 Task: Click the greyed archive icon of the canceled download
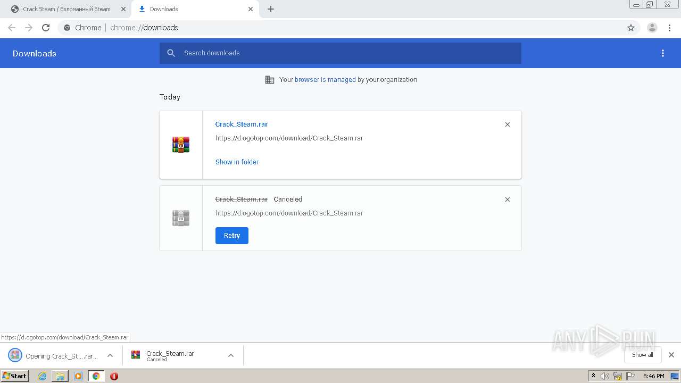click(181, 218)
